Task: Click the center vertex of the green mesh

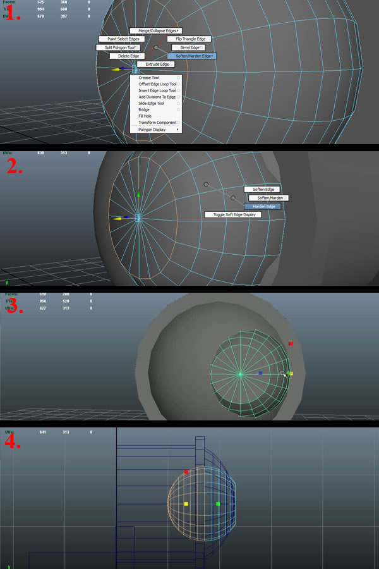Action: [240, 374]
